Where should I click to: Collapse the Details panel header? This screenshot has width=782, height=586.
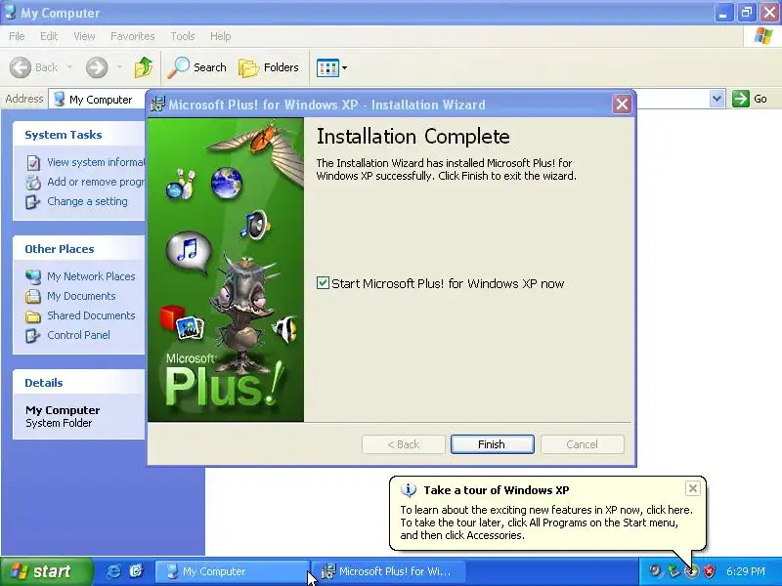[x=79, y=383]
